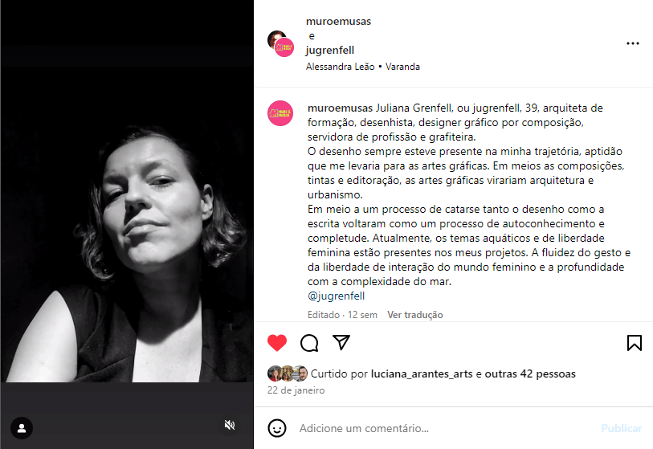This screenshot has width=653, height=449.
Task: Open the Alessandra Leão • Varanda audio link
Action: click(363, 67)
